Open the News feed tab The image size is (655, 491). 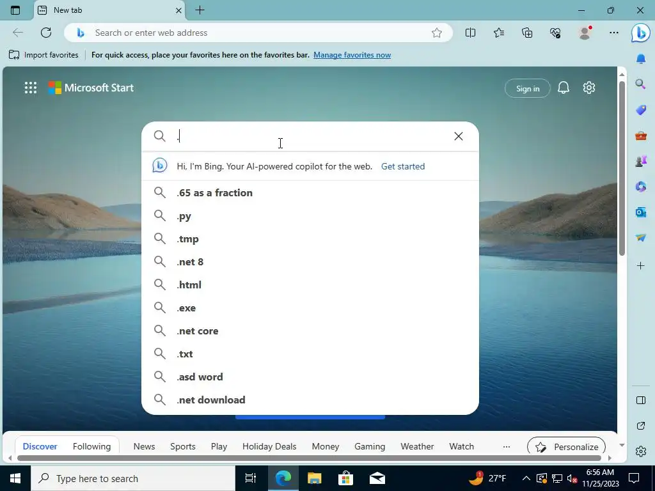pyautogui.click(x=144, y=446)
